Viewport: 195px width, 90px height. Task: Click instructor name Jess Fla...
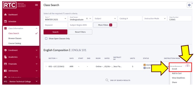[117, 66]
